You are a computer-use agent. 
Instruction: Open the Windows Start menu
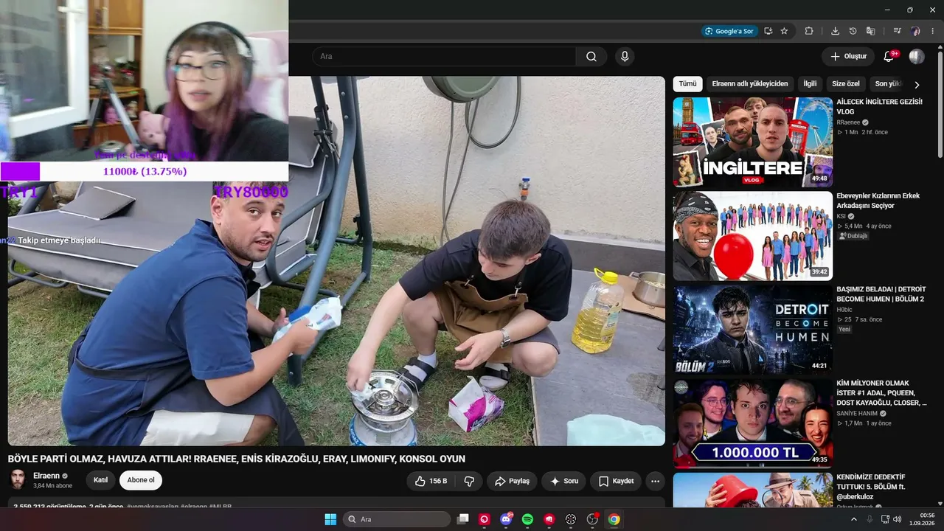click(x=330, y=519)
